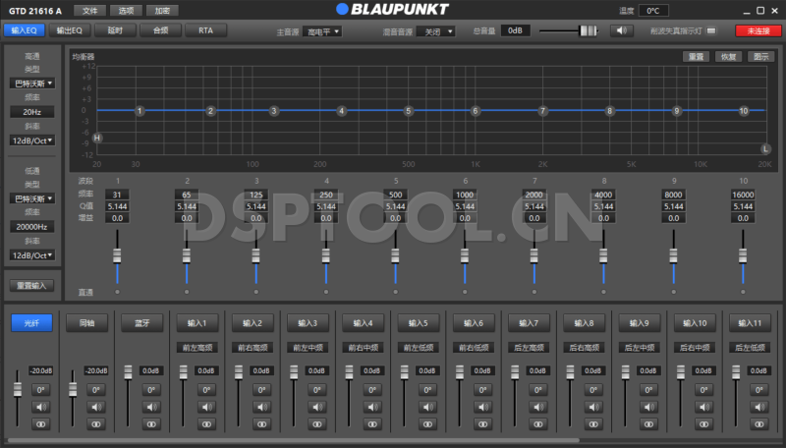Screen dimensions: 786x448
Task: Mute the 输入11 channel speaker icon
Action: (x=758, y=407)
